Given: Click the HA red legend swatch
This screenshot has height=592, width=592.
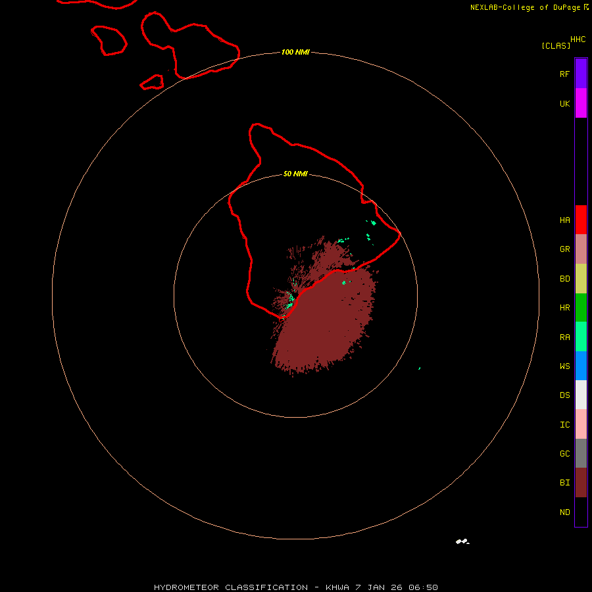Looking at the screenshot, I should [581, 220].
